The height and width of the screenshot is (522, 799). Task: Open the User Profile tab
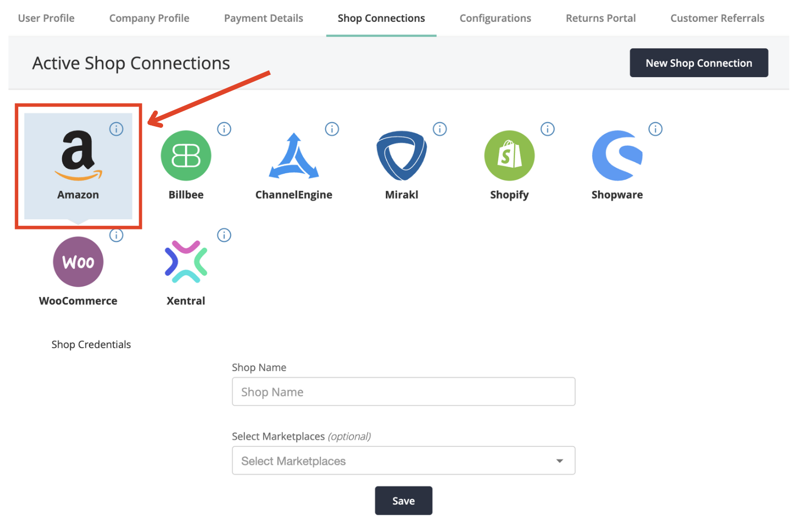(x=46, y=18)
